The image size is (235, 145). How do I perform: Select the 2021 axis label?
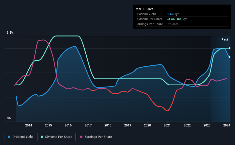[x=167, y=125]
